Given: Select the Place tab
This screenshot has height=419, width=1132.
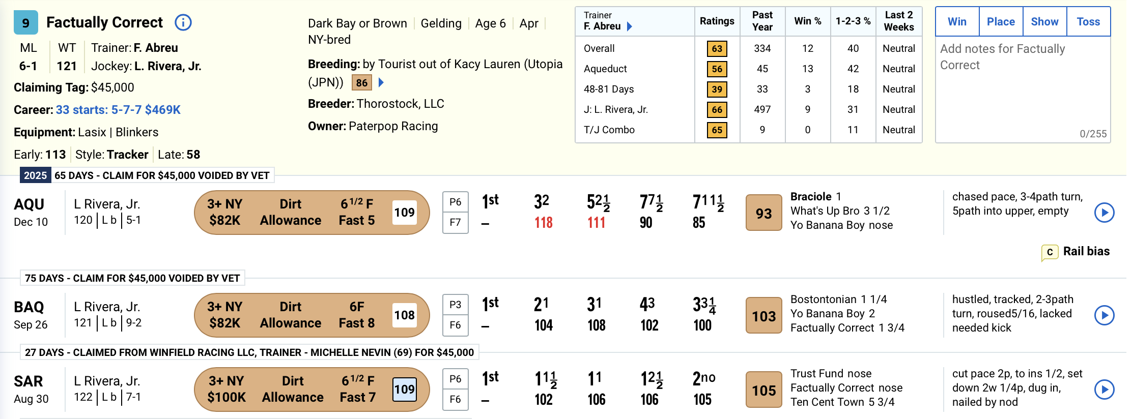Looking at the screenshot, I should click(1001, 22).
